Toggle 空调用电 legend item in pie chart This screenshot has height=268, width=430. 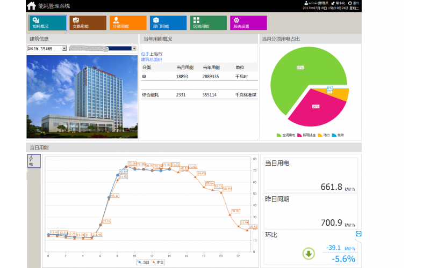coord(286,135)
